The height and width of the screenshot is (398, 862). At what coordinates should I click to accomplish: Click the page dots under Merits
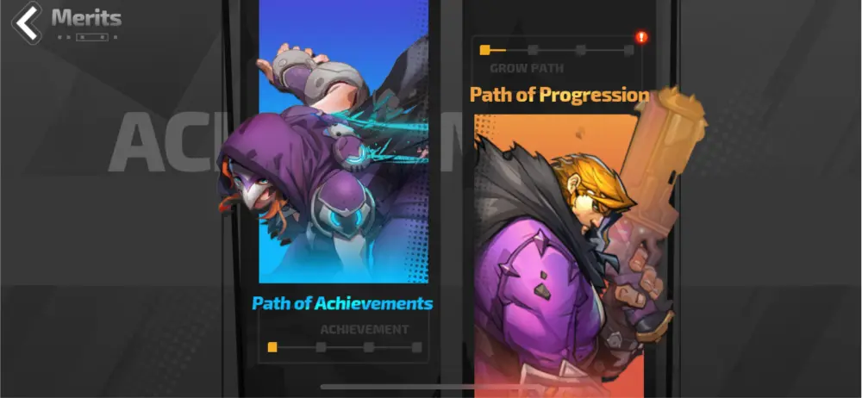[x=87, y=37]
